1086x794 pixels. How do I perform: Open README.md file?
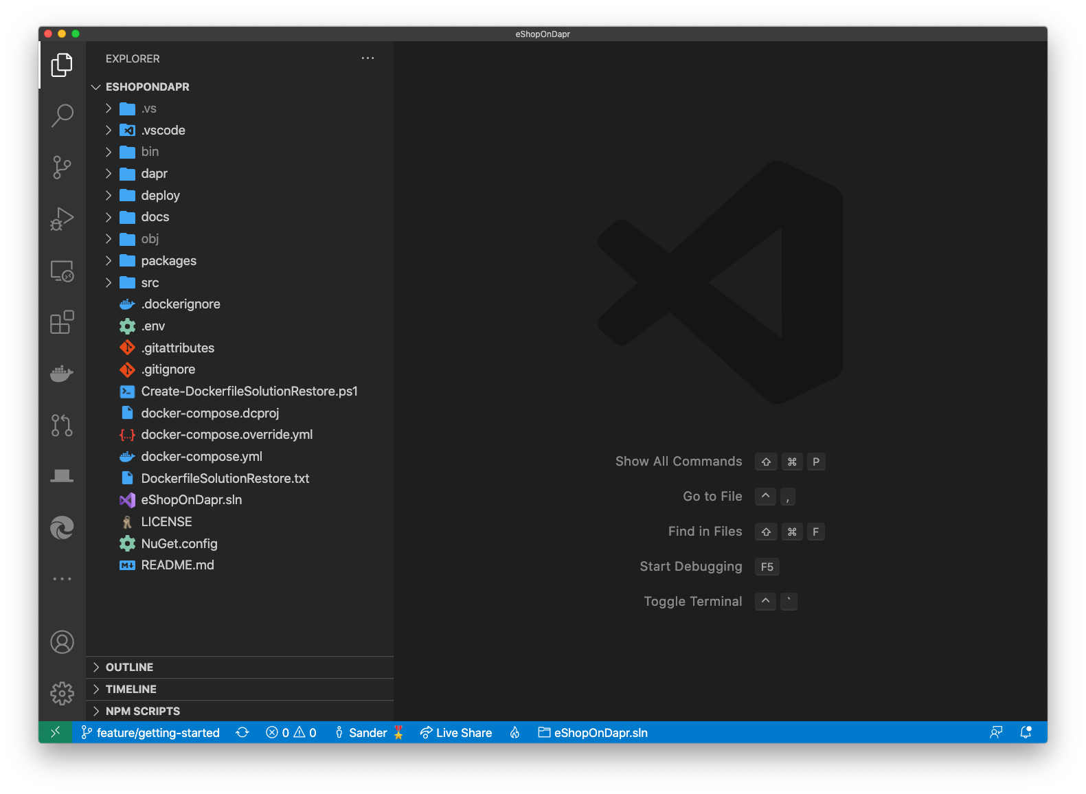240,565
